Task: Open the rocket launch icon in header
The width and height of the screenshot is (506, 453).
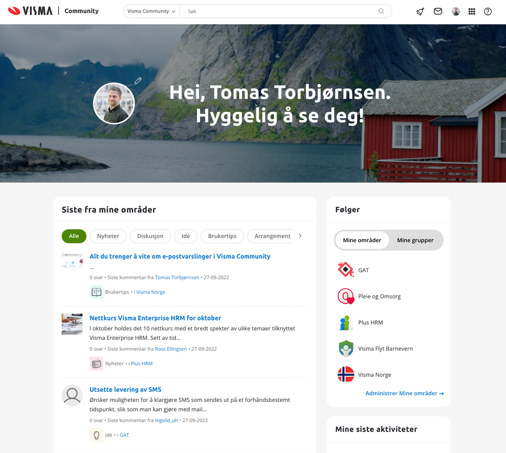Action: click(x=420, y=12)
